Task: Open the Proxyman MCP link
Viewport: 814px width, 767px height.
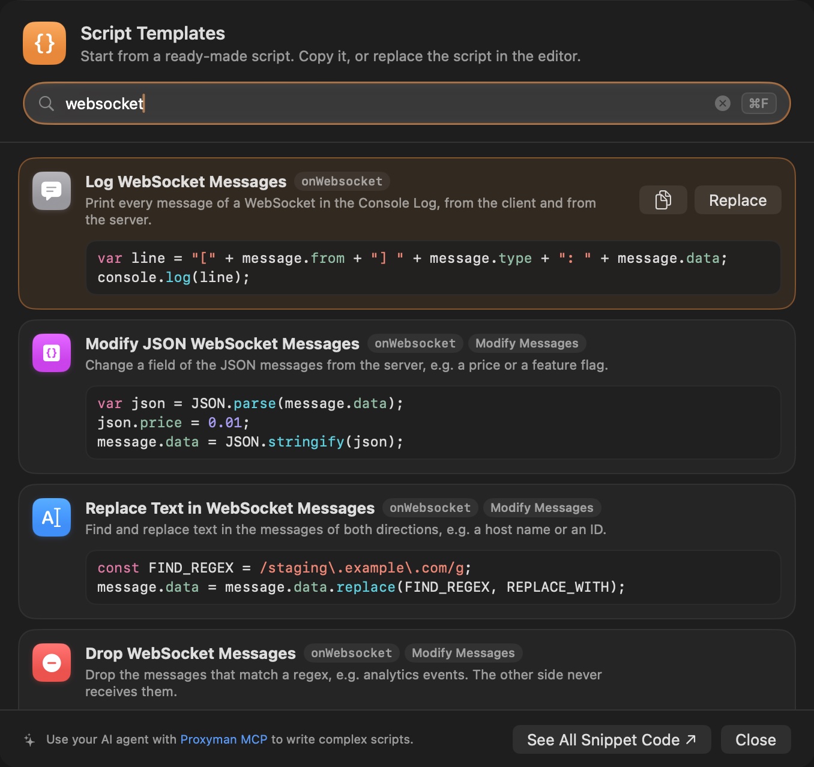Action: click(224, 739)
